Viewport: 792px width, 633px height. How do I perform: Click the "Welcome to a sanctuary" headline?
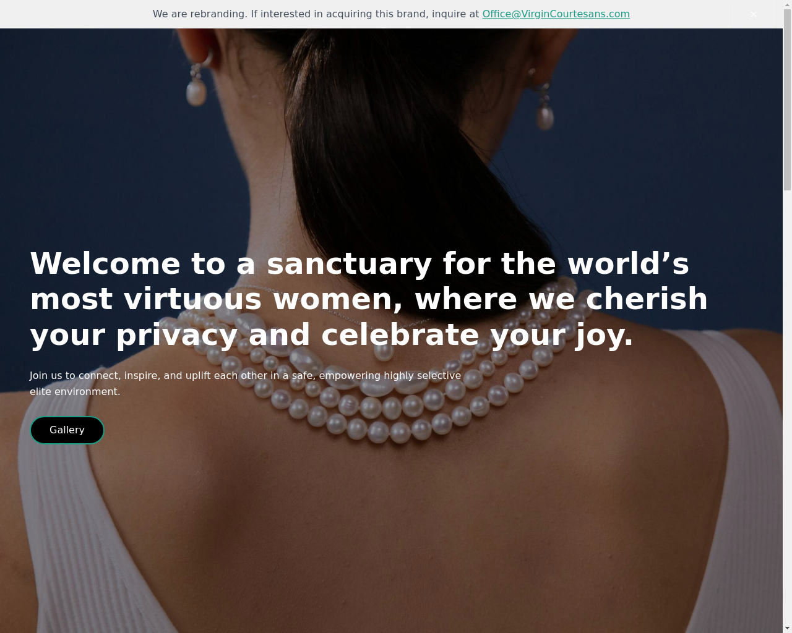(x=369, y=299)
